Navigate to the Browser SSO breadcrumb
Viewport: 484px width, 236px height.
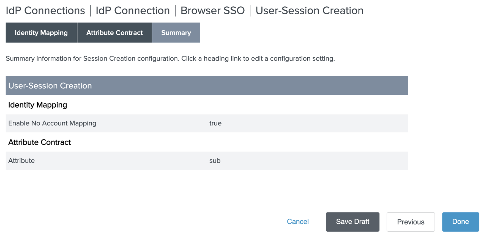[x=212, y=11]
